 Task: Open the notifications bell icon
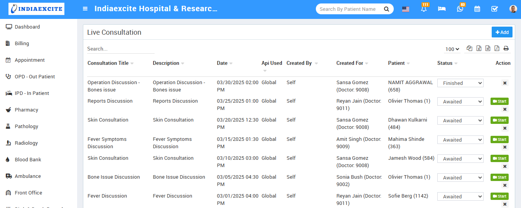point(424,9)
